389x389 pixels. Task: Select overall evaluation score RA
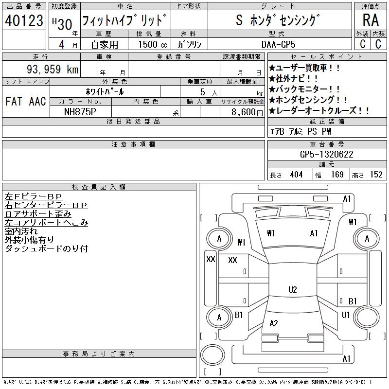click(371, 20)
